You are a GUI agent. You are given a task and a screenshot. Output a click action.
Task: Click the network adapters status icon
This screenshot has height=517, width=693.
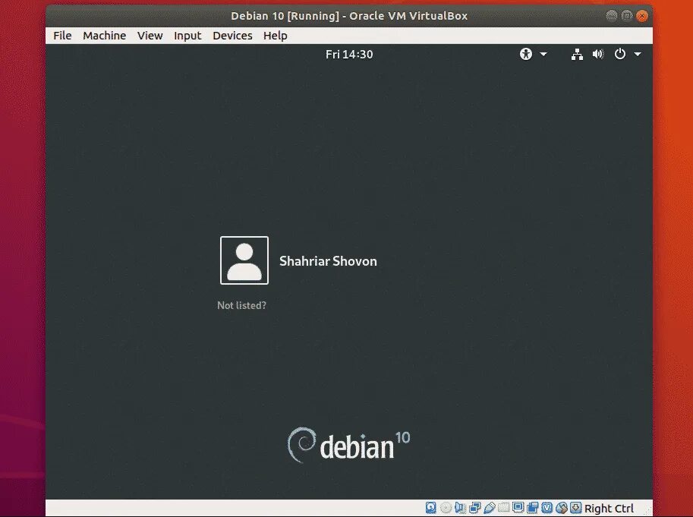click(475, 508)
